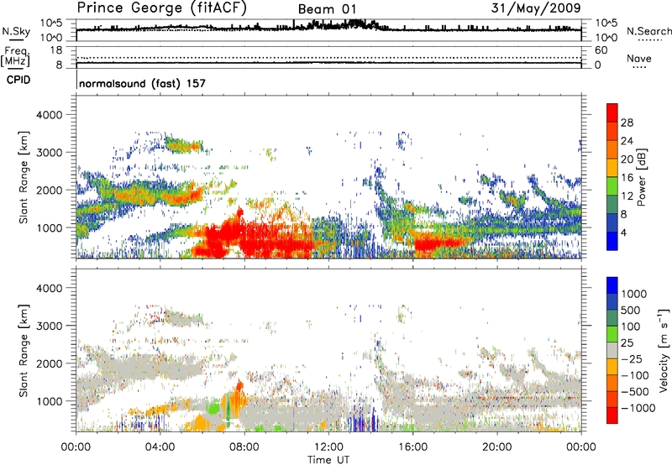Click blue top segment of Velocity colorbar
This screenshot has width=672, height=465.
tap(612, 285)
